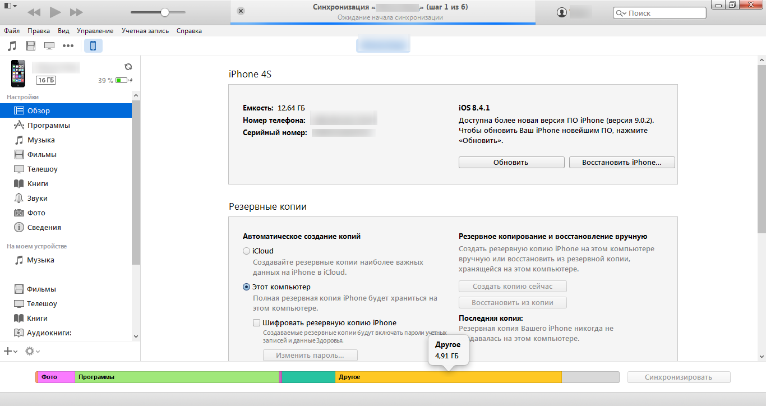This screenshot has width=766, height=406.
Task: Open the Правка menu
Action: coord(39,31)
